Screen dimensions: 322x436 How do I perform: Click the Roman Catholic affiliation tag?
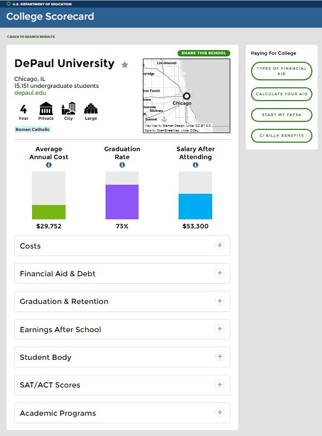33,129
